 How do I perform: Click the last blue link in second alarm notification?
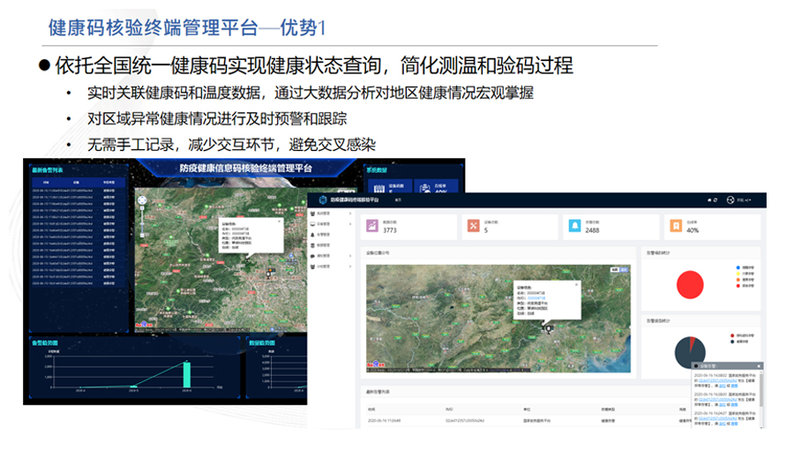pyautogui.click(x=734, y=405)
